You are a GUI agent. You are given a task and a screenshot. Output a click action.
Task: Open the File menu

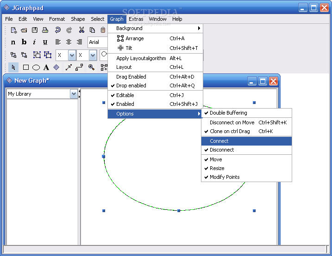pyautogui.click(x=9, y=19)
